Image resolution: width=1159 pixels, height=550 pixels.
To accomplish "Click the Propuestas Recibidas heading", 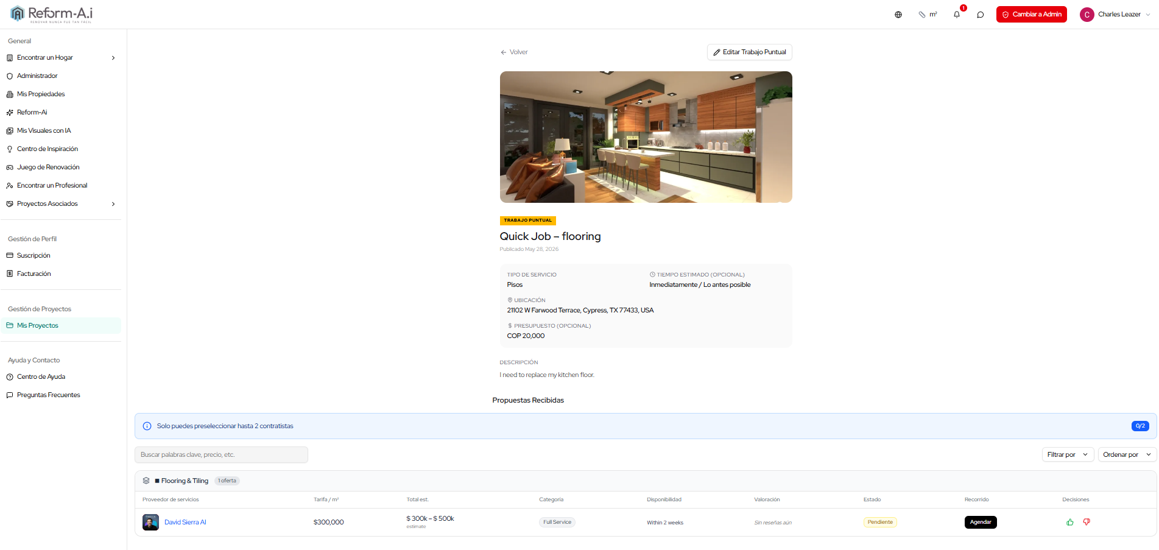I will [x=528, y=400].
